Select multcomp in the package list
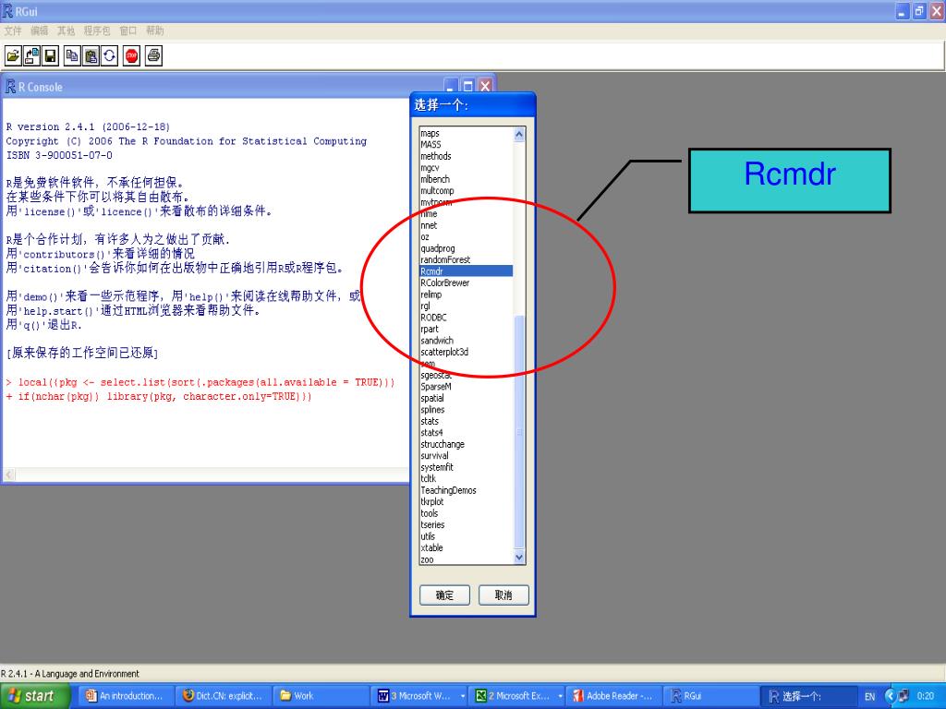This screenshot has width=946, height=709. tap(467, 190)
